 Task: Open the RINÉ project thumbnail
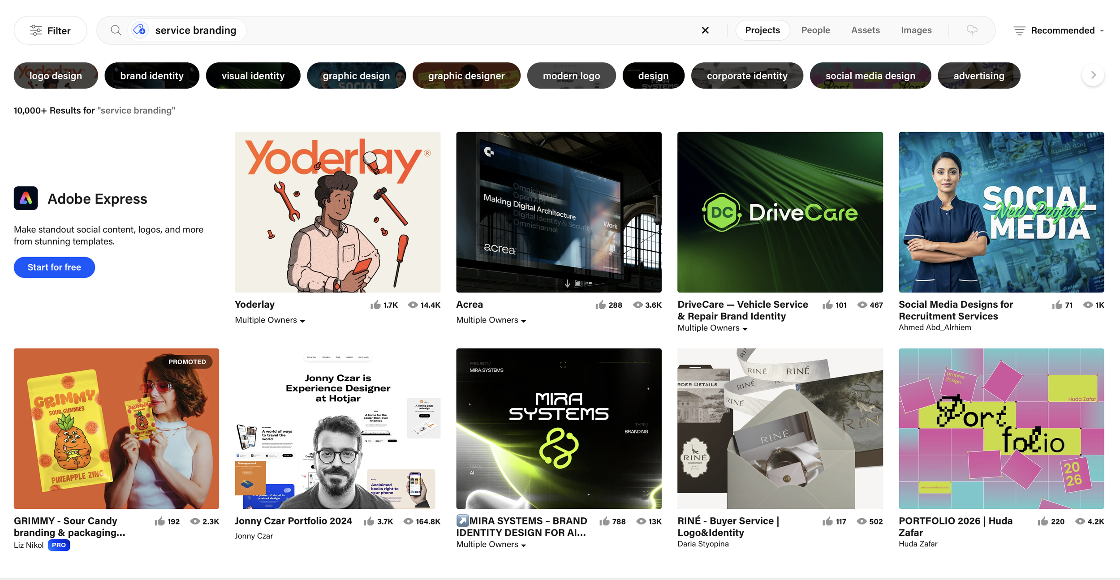780,429
